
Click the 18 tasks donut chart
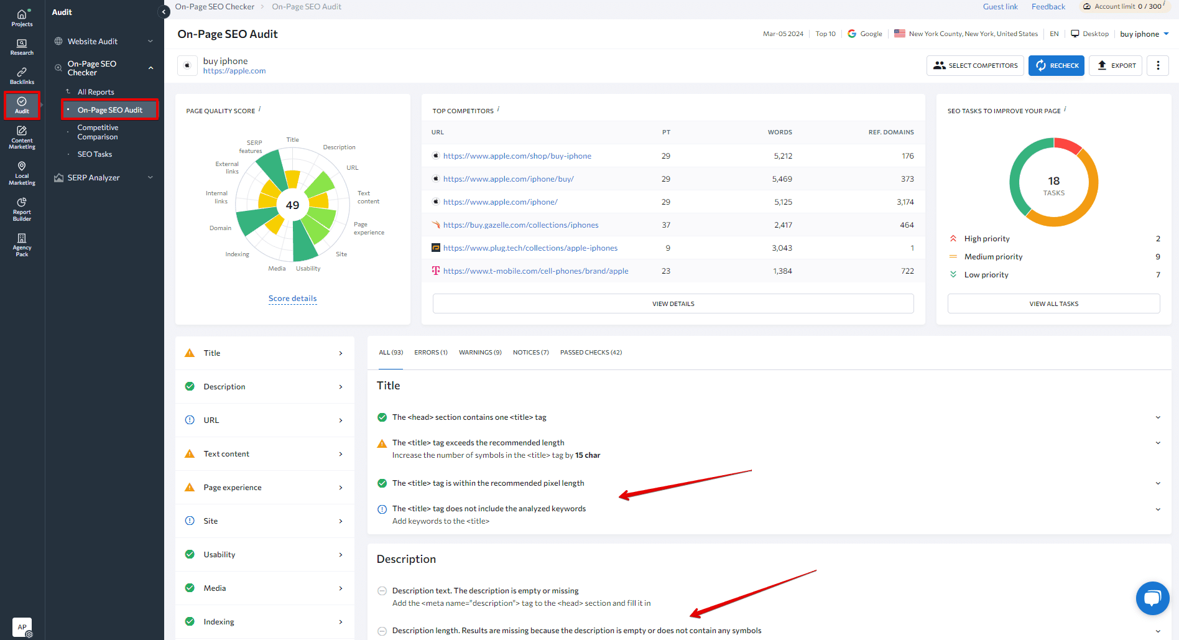point(1053,182)
